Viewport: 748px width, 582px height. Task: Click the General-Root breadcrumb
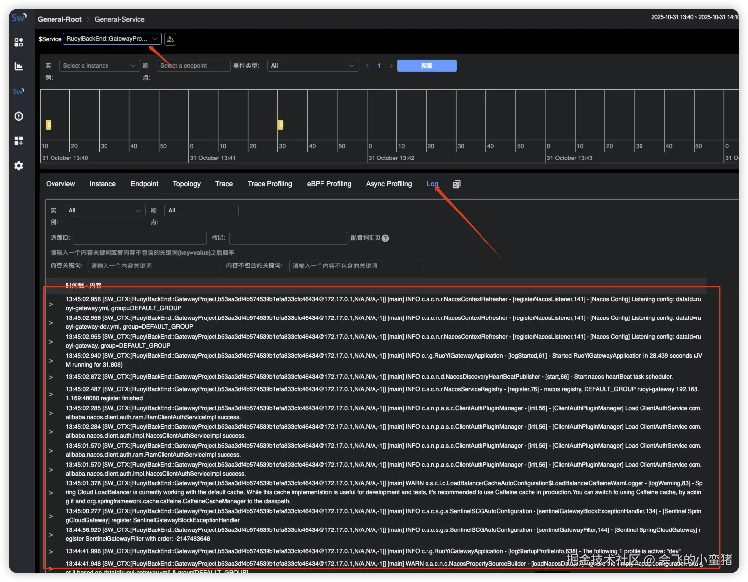[x=59, y=19]
